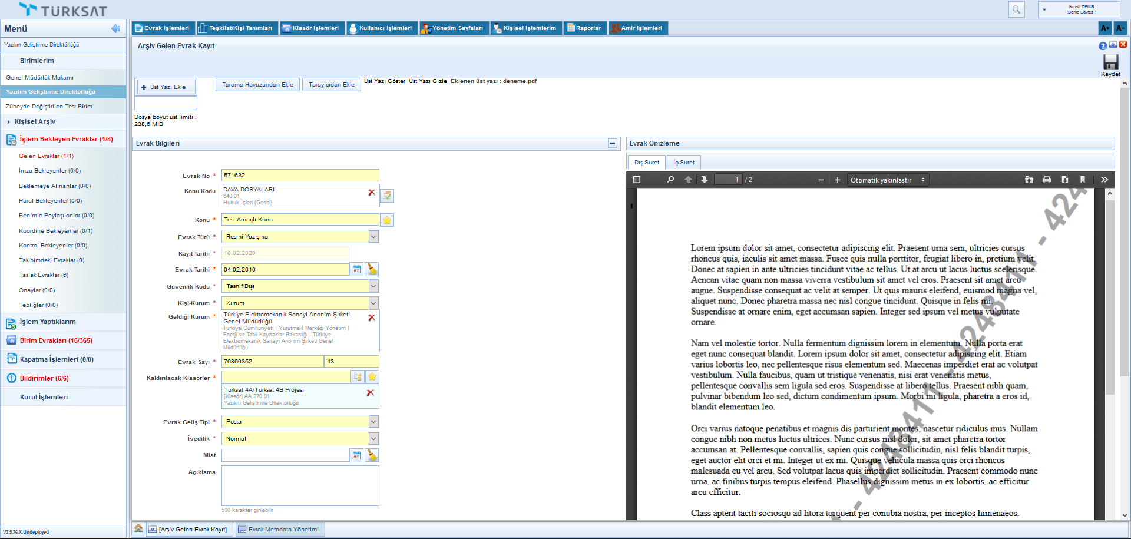
Task: Click the Kaydet save icon
Action: [1110, 62]
